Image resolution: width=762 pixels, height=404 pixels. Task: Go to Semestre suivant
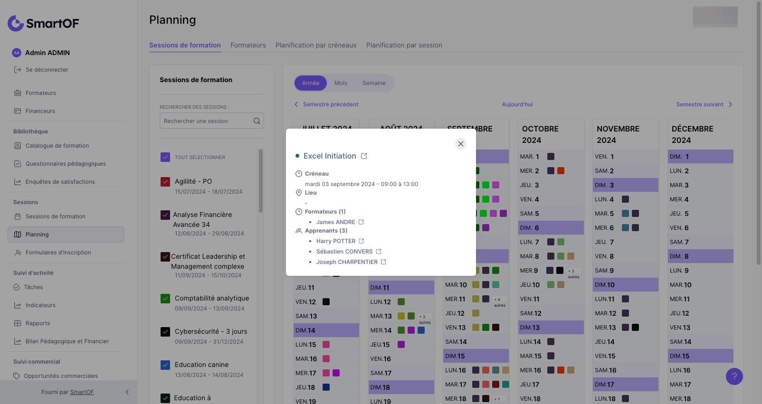pyautogui.click(x=704, y=104)
